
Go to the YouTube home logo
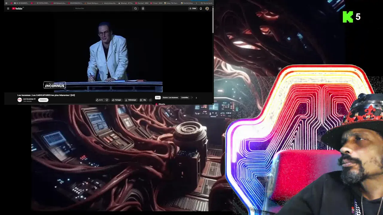[17, 8]
